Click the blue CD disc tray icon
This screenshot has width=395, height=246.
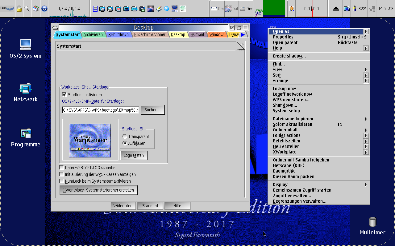tap(167, 9)
